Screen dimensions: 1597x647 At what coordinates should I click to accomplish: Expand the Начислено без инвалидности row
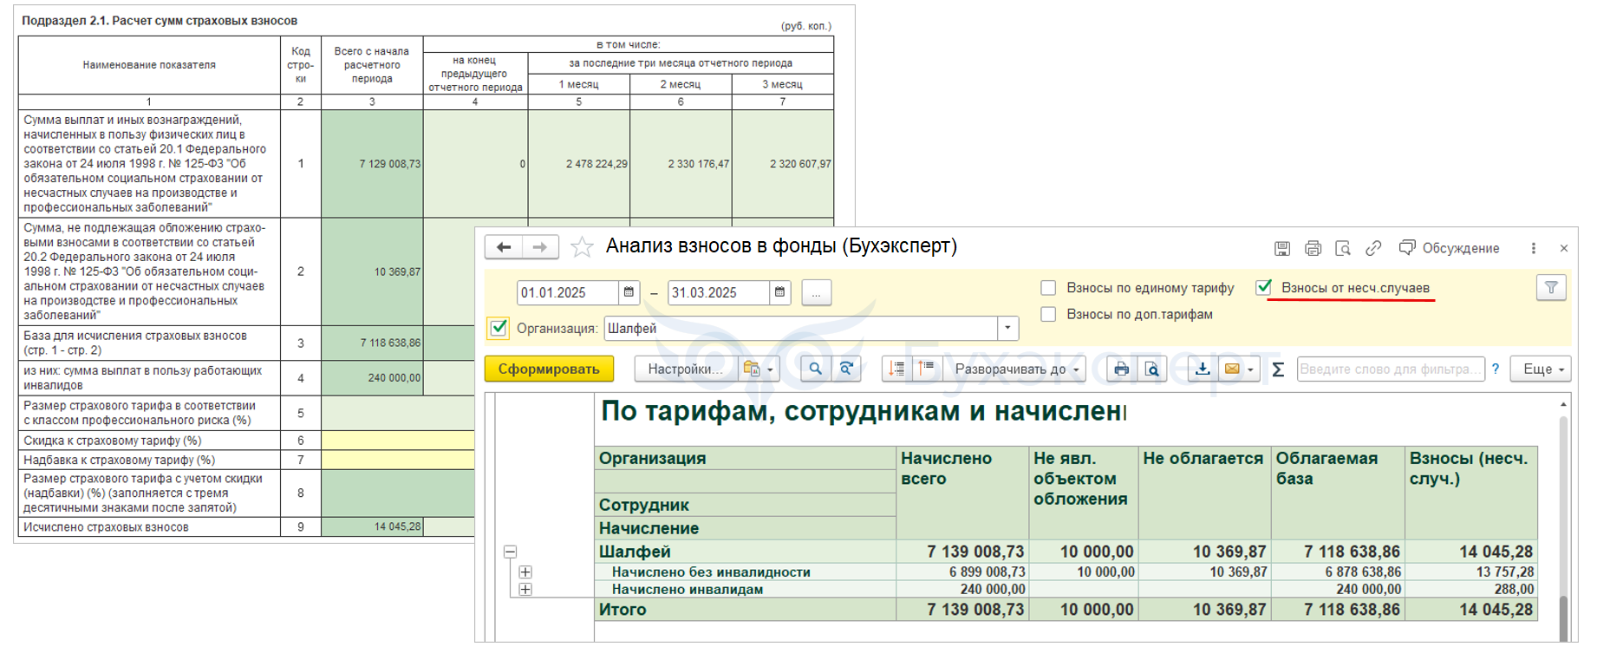pos(525,572)
